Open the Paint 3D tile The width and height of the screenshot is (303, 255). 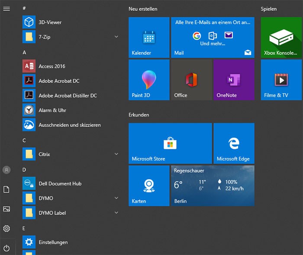click(149, 80)
